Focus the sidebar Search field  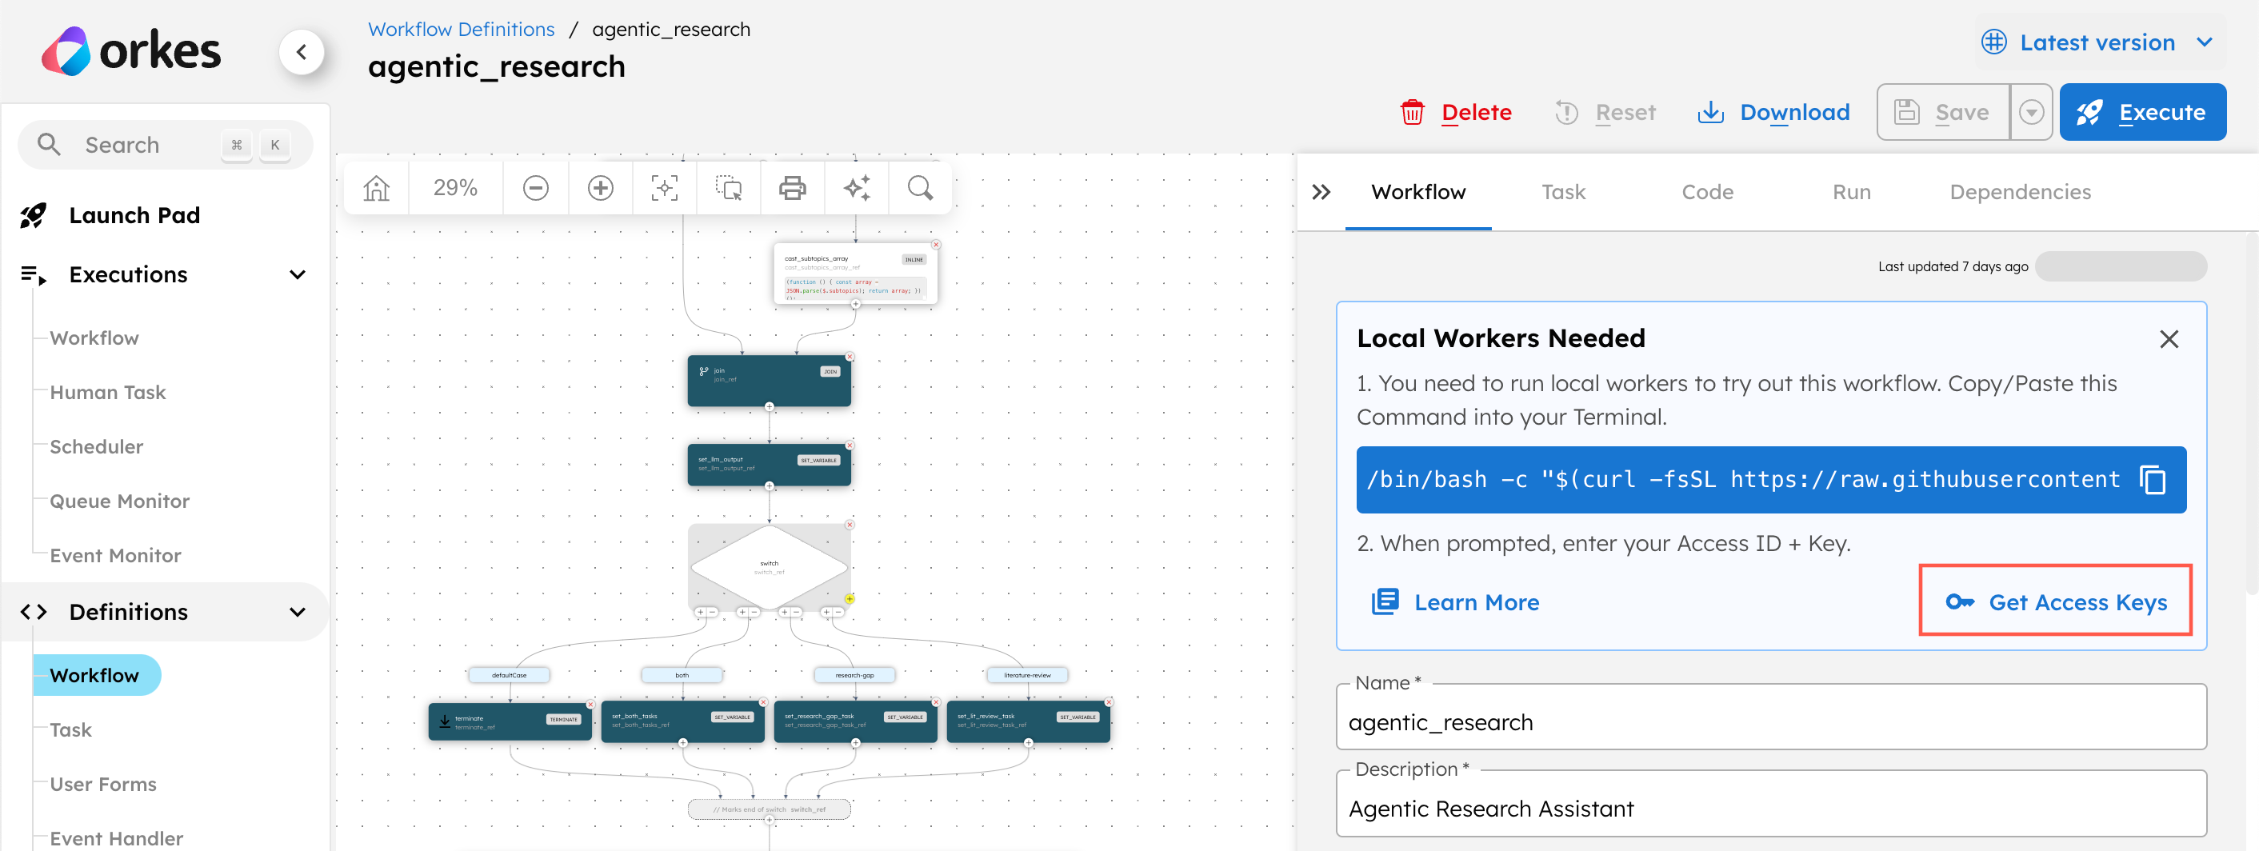click(x=166, y=145)
